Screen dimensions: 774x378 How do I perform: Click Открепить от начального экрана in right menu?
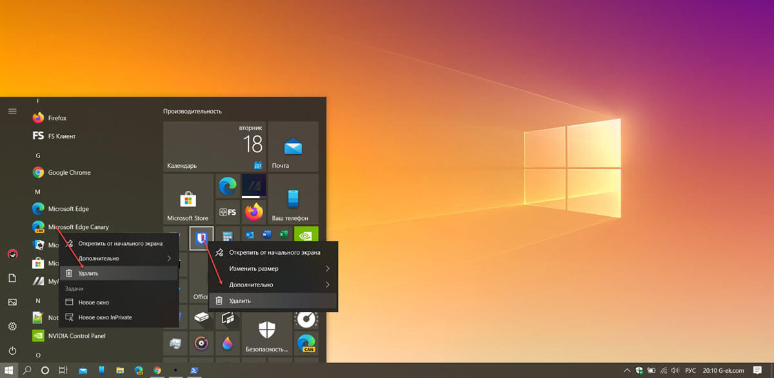tap(274, 252)
